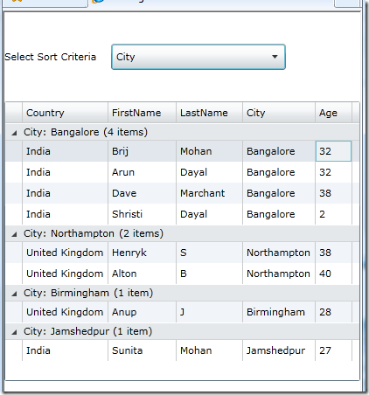Click the age 40 cell in Alton's row
Screen dimensions: 369x395
pyautogui.click(x=333, y=274)
